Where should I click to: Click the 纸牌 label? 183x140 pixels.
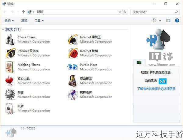pos(20,106)
